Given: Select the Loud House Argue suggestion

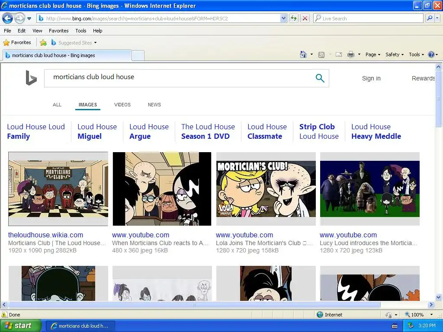Looking at the screenshot, I should coord(149,131).
